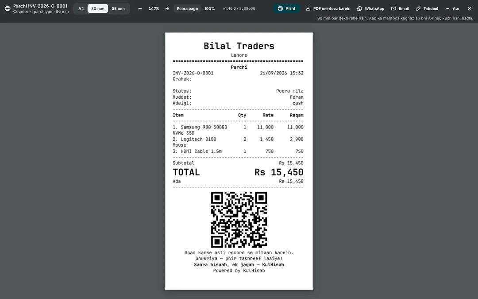The height and width of the screenshot is (299, 478).
Task: Zoom out with the minus button
Action: (140, 8)
